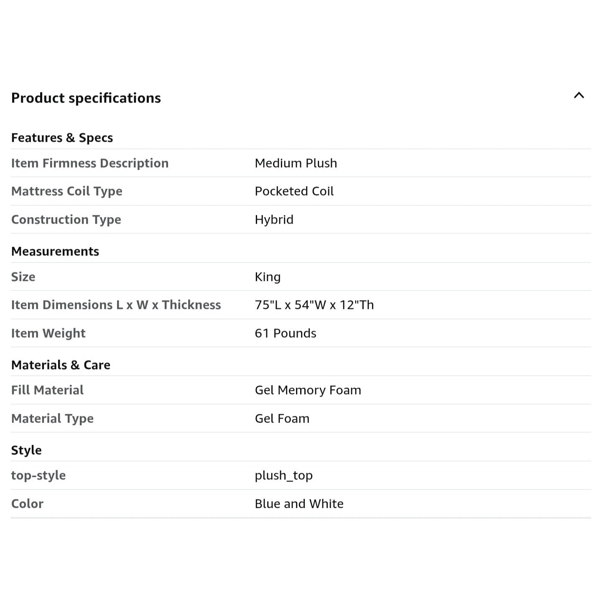Select the Item Firmness Description label

(x=89, y=163)
